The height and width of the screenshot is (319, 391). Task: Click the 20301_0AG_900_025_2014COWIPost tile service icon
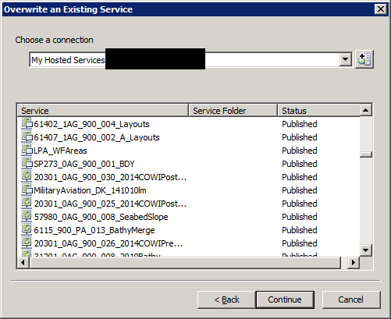(27, 203)
